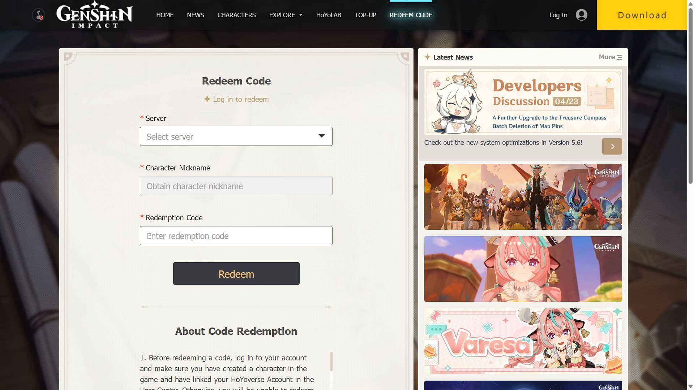Image resolution: width=694 pixels, height=390 pixels.
Task: Click the yellow Download button
Action: tap(642, 15)
